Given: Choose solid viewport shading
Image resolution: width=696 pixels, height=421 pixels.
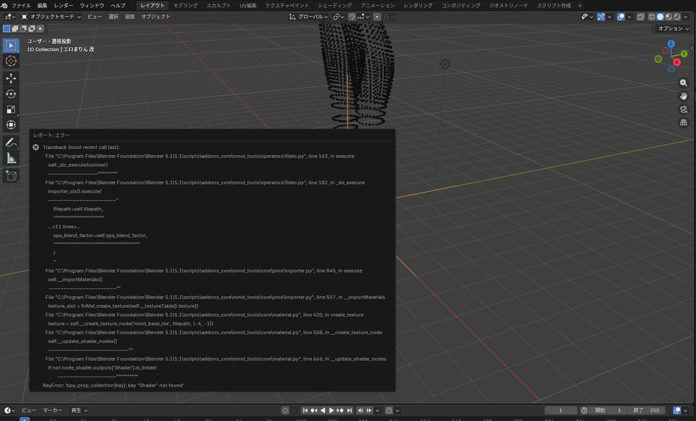Looking at the screenshot, I should click(660, 17).
